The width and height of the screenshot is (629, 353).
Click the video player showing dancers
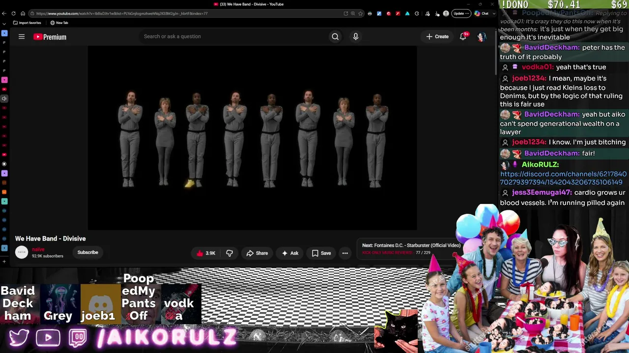point(252,138)
